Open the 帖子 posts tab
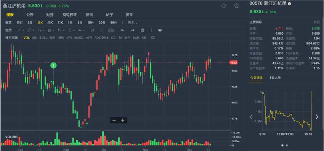Viewport: 324px width, 151px height. [x=109, y=15]
